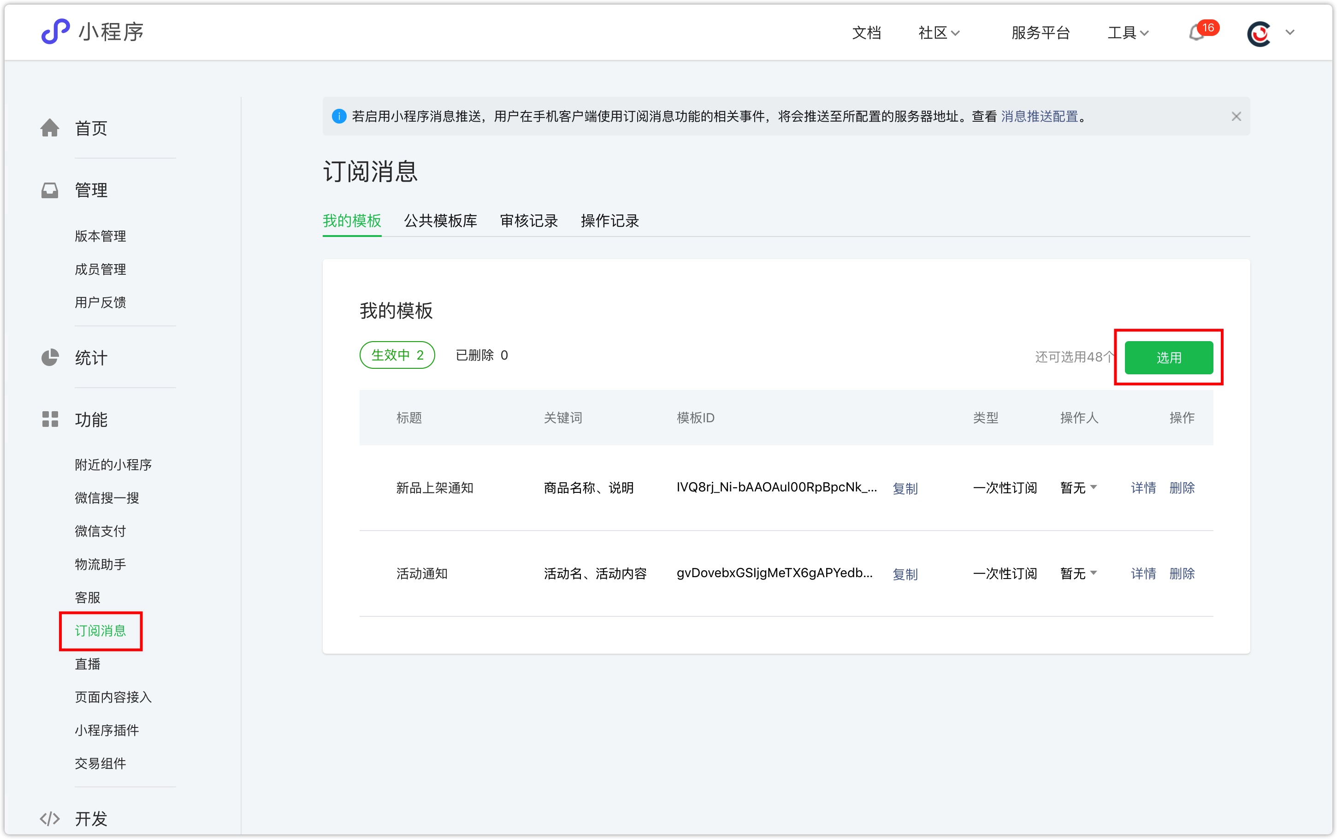
Task: Click the 小程序 logo icon
Action: point(55,32)
